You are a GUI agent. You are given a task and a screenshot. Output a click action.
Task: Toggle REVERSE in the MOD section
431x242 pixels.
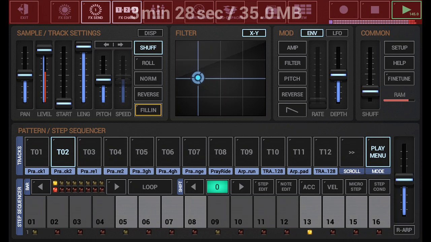coord(292,94)
